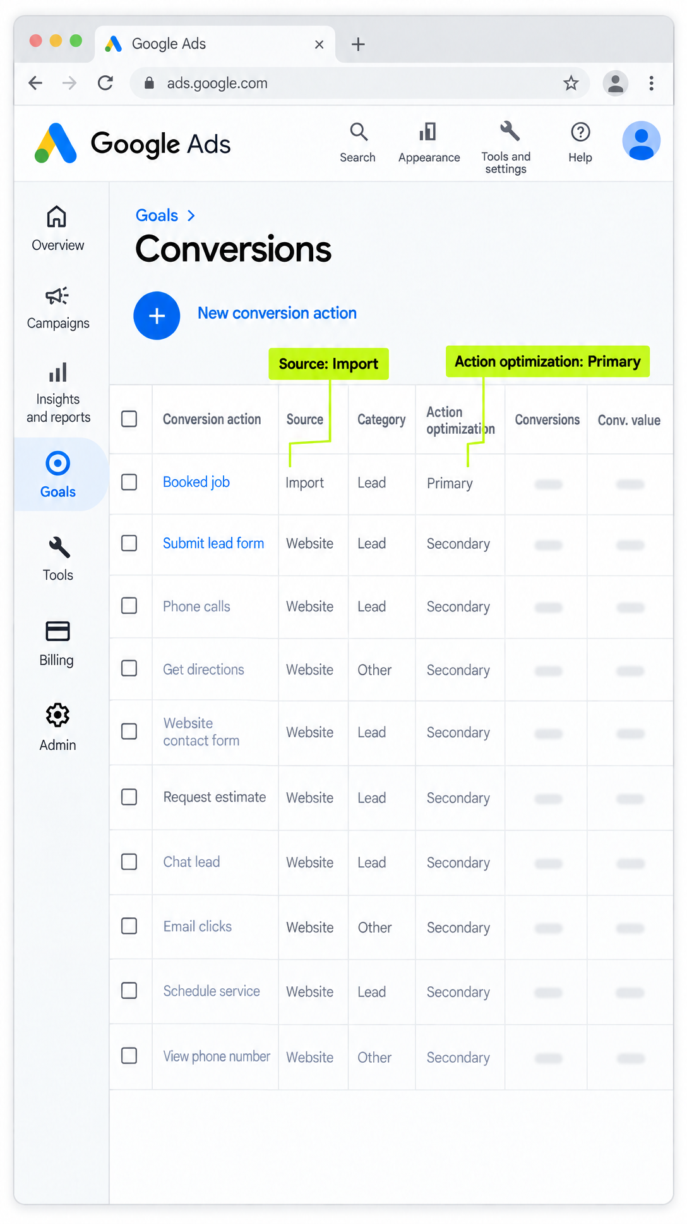Go back in browser history
The image size is (687, 1224).
(x=35, y=83)
